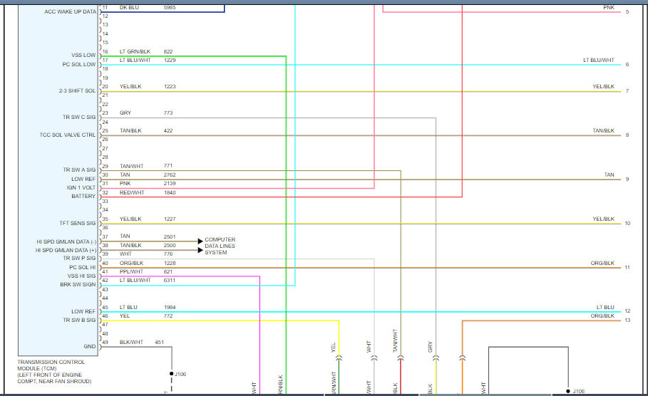Screen dimensions: 648x396
Task: Select the 2-3 SHIFT SOL label
Action: (77, 90)
